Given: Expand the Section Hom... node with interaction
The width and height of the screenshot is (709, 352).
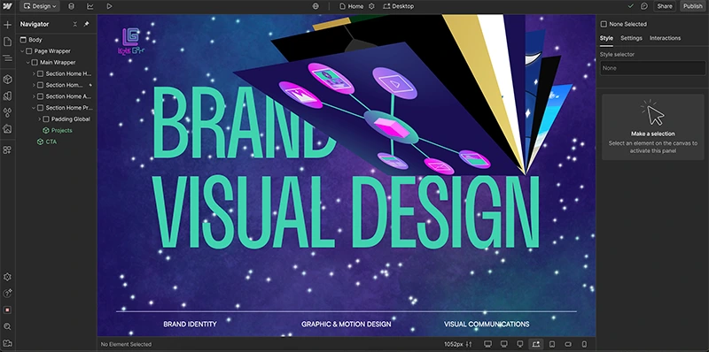Looking at the screenshot, I should (34, 85).
